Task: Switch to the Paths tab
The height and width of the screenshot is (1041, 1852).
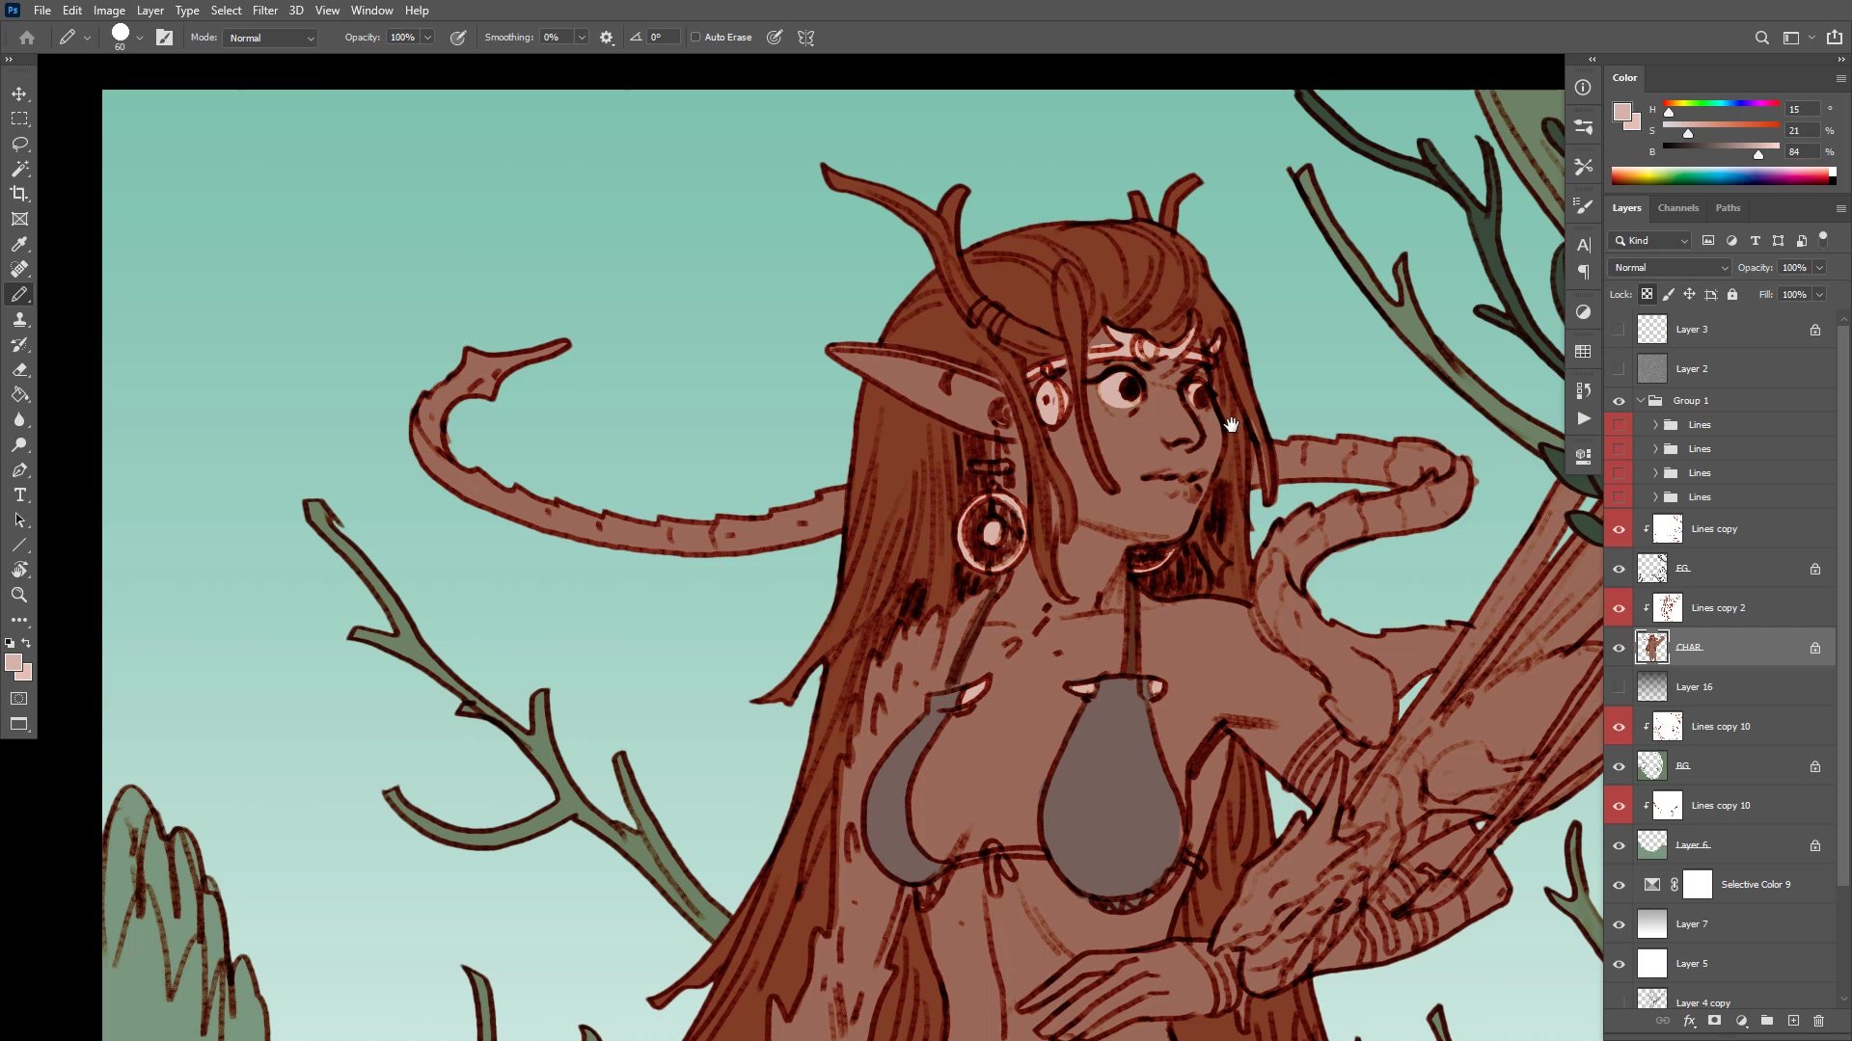Action: (1728, 208)
